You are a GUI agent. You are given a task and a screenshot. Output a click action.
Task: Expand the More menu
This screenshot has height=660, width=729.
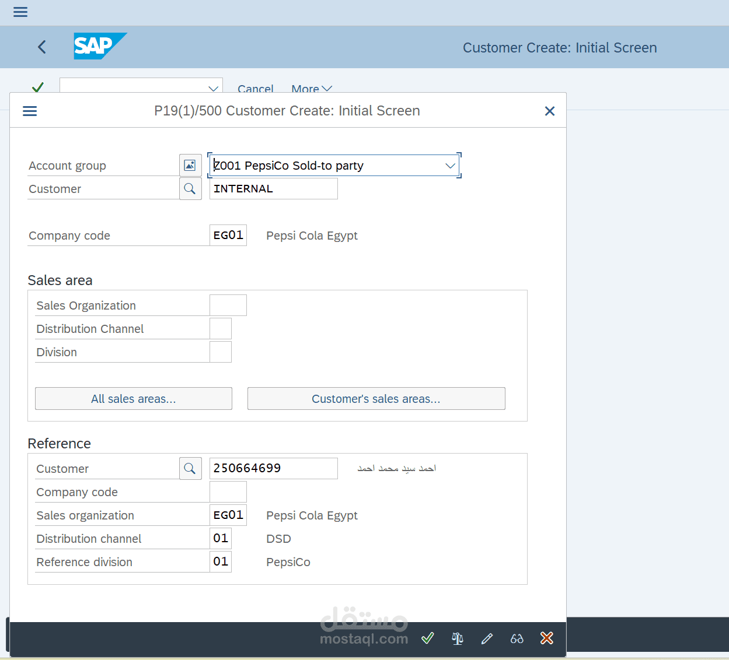click(312, 89)
